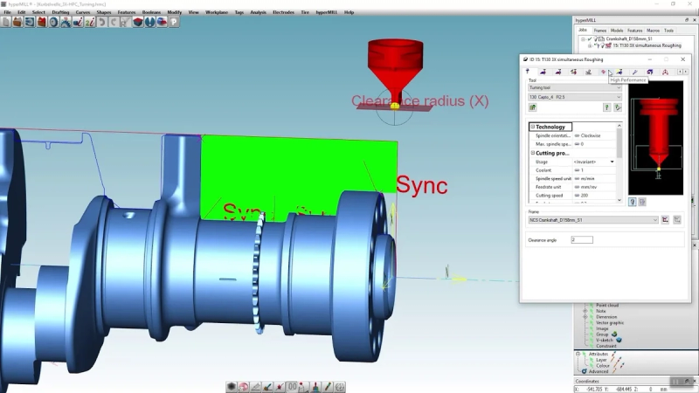
Task: Select the Colour attribute item
Action: 603,365
